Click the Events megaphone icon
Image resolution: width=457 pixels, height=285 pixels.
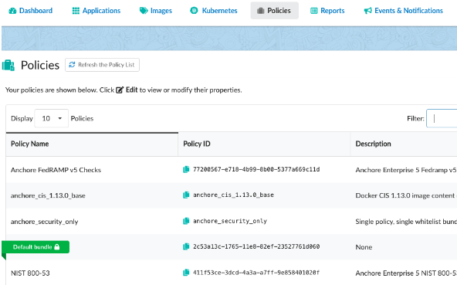[x=367, y=11]
